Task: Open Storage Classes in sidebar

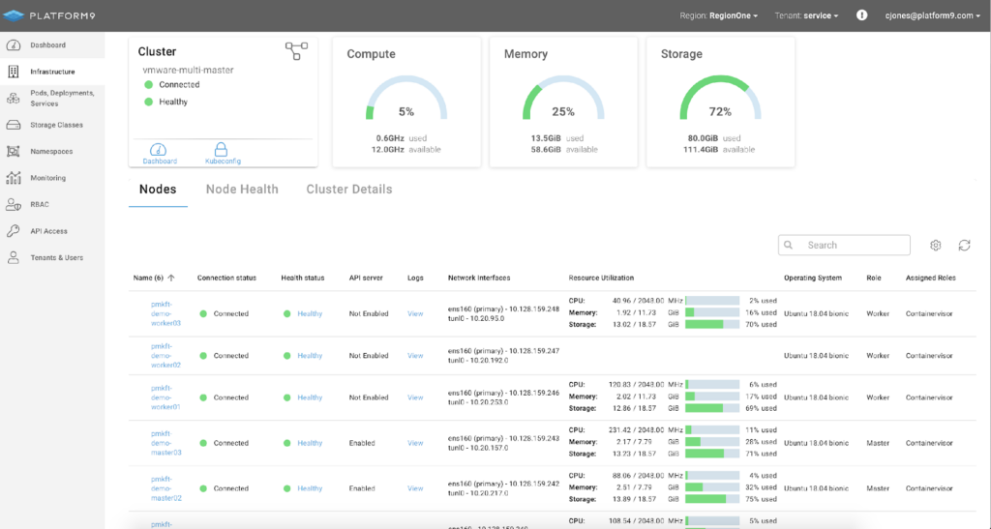Action: click(56, 125)
